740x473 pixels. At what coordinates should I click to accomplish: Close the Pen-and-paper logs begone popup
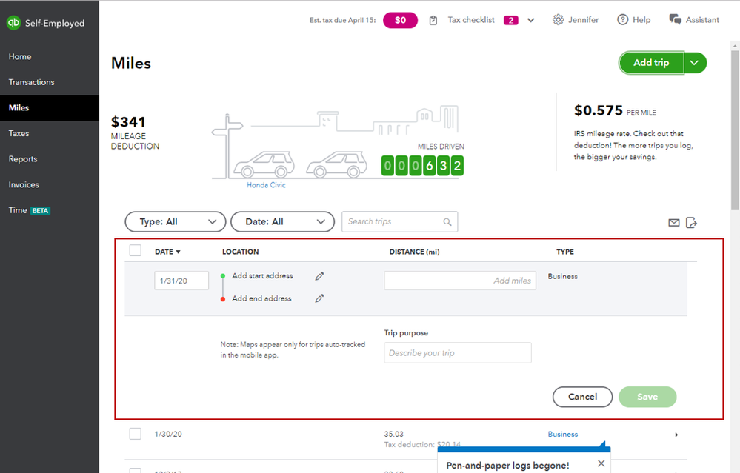tap(601, 463)
